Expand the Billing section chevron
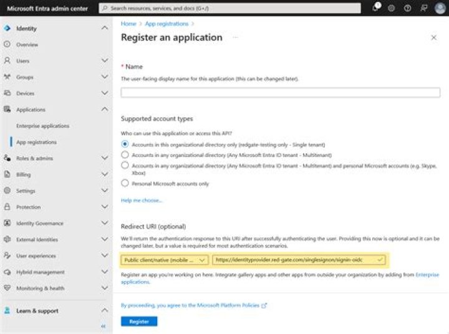This screenshot has height=334, width=449. pos(105,174)
